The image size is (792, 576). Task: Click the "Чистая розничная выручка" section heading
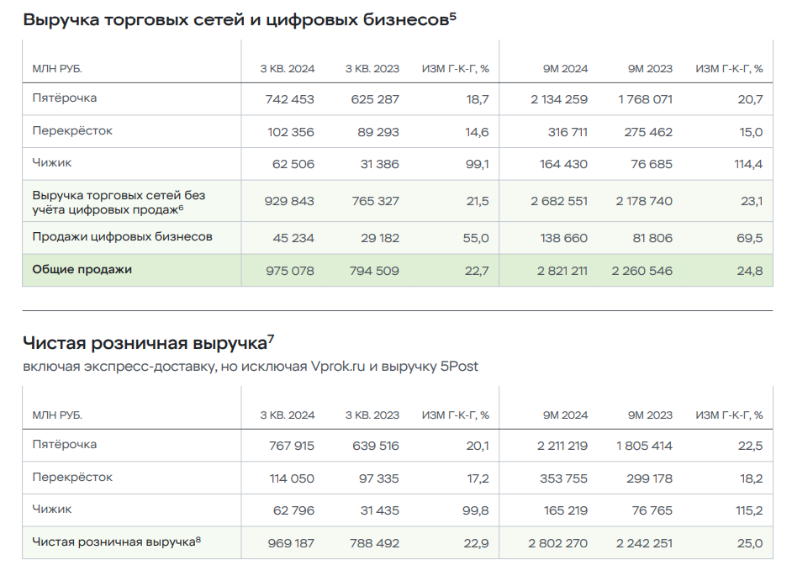[x=144, y=342]
